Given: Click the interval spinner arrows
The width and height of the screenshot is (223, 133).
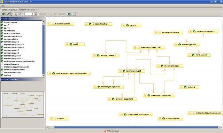Looking at the screenshot, I should click(35, 14).
